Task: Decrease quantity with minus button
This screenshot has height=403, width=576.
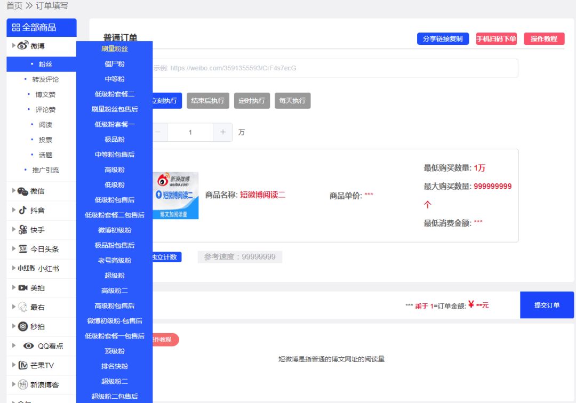Action: click(160, 132)
